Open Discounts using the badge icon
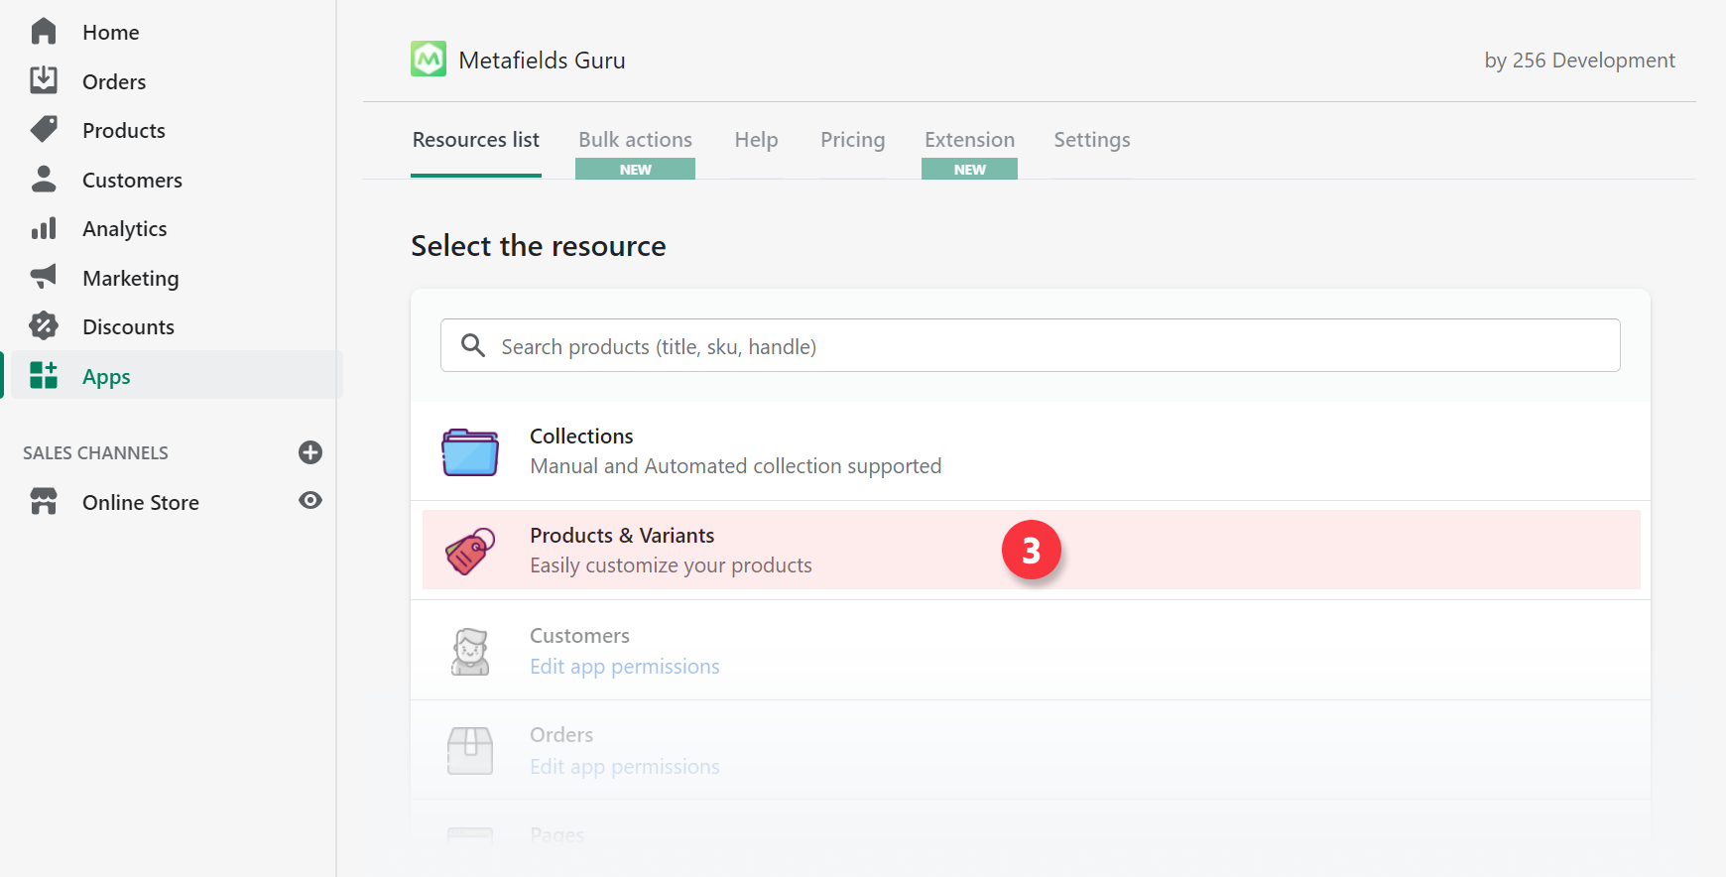Viewport: 1726px width, 877px height. click(44, 325)
